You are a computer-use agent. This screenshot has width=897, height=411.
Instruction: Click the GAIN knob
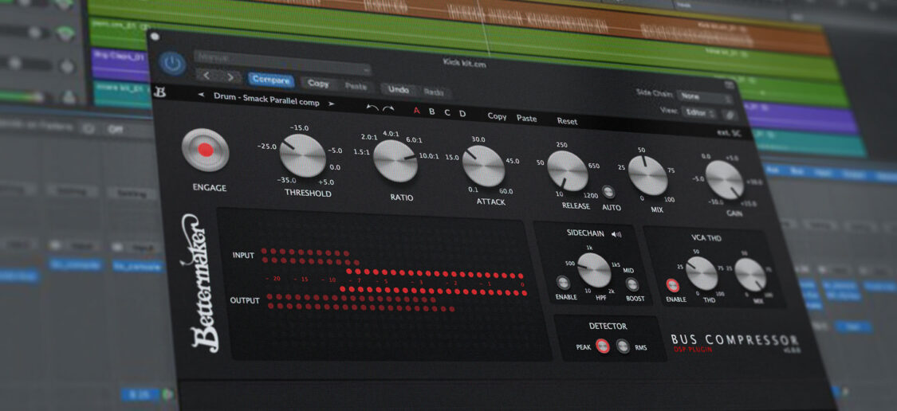tap(725, 180)
